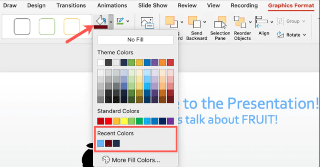Viewport: 320px width, 167px height.
Task: Pick light blue recent color swatch
Action: tap(101, 143)
